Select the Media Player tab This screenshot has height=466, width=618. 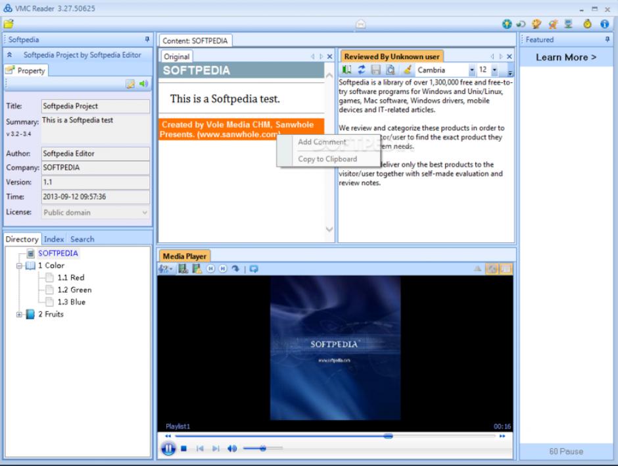click(x=185, y=256)
